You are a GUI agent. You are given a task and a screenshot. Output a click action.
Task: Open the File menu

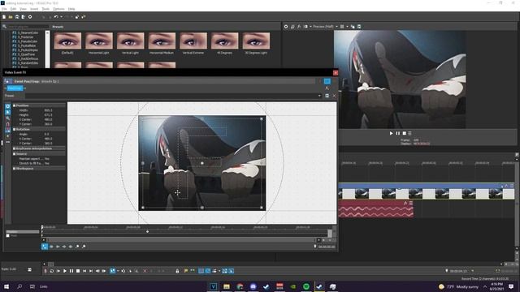coord(4,9)
